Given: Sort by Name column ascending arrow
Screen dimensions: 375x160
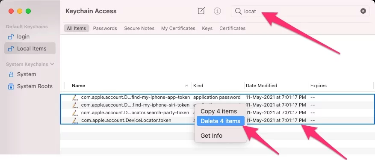Looking at the screenshot, I should 186,86.
